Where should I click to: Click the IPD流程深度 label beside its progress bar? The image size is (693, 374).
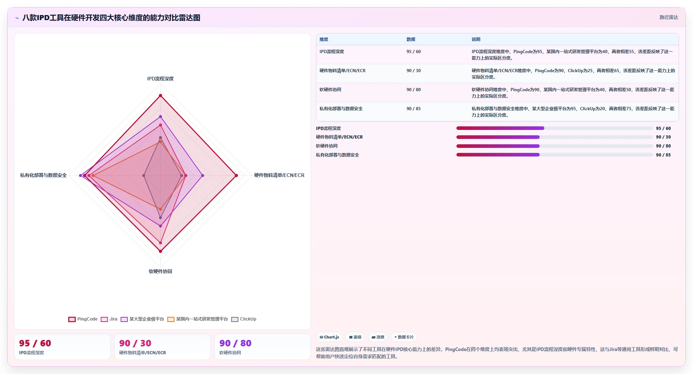point(329,128)
